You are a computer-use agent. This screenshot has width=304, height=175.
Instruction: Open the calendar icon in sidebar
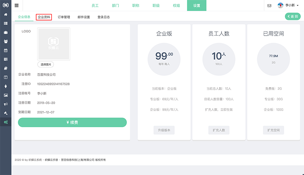click(x=6, y=50)
